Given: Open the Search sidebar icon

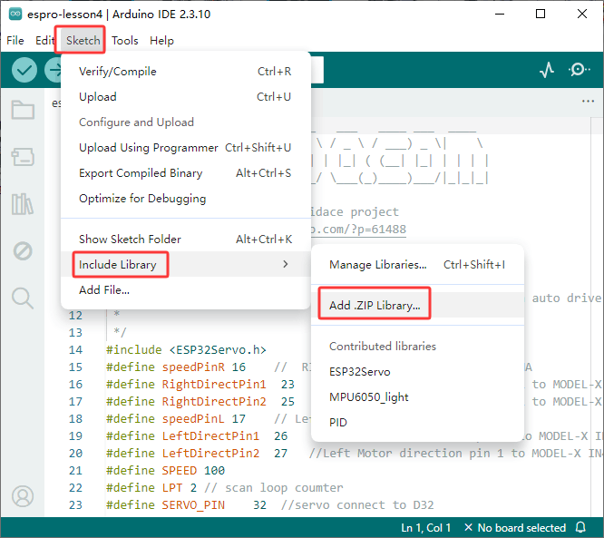Looking at the screenshot, I should (x=23, y=298).
